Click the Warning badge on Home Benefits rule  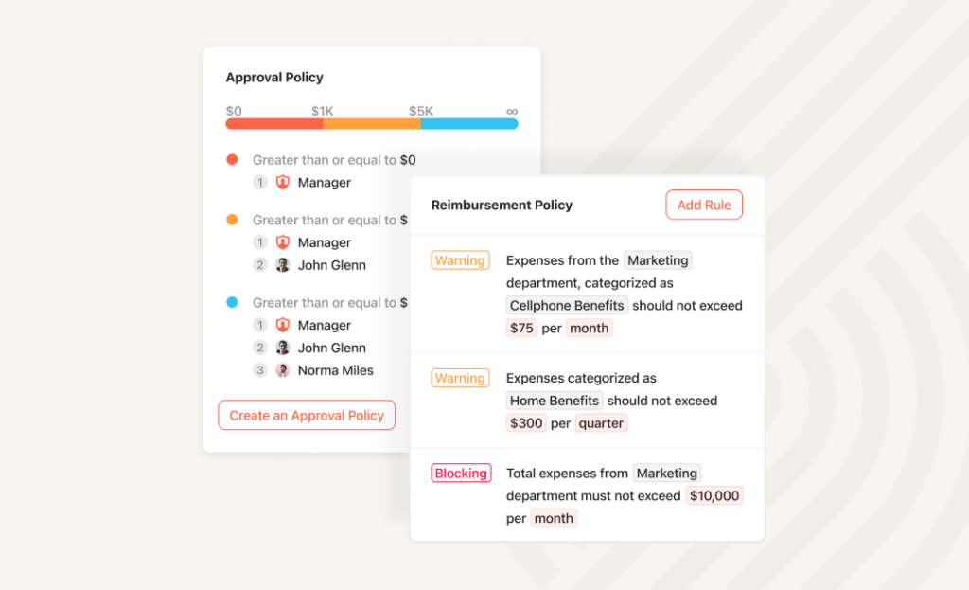461,378
